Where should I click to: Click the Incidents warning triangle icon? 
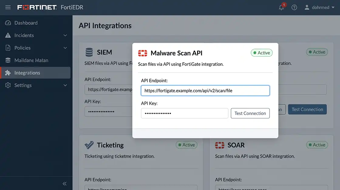pyautogui.click(x=8, y=35)
